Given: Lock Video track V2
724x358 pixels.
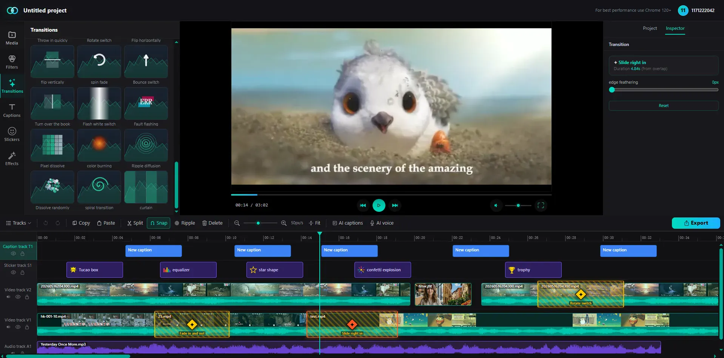Looking at the screenshot, I should pos(27,297).
